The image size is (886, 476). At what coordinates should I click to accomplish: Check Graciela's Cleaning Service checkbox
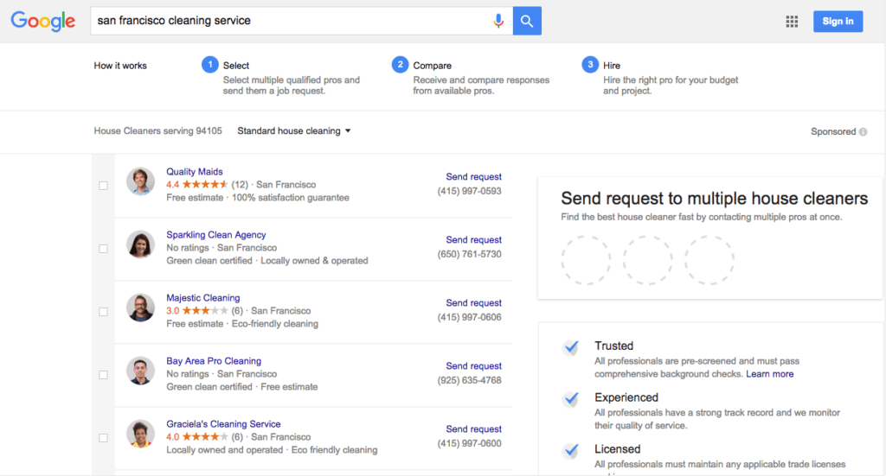tap(103, 438)
